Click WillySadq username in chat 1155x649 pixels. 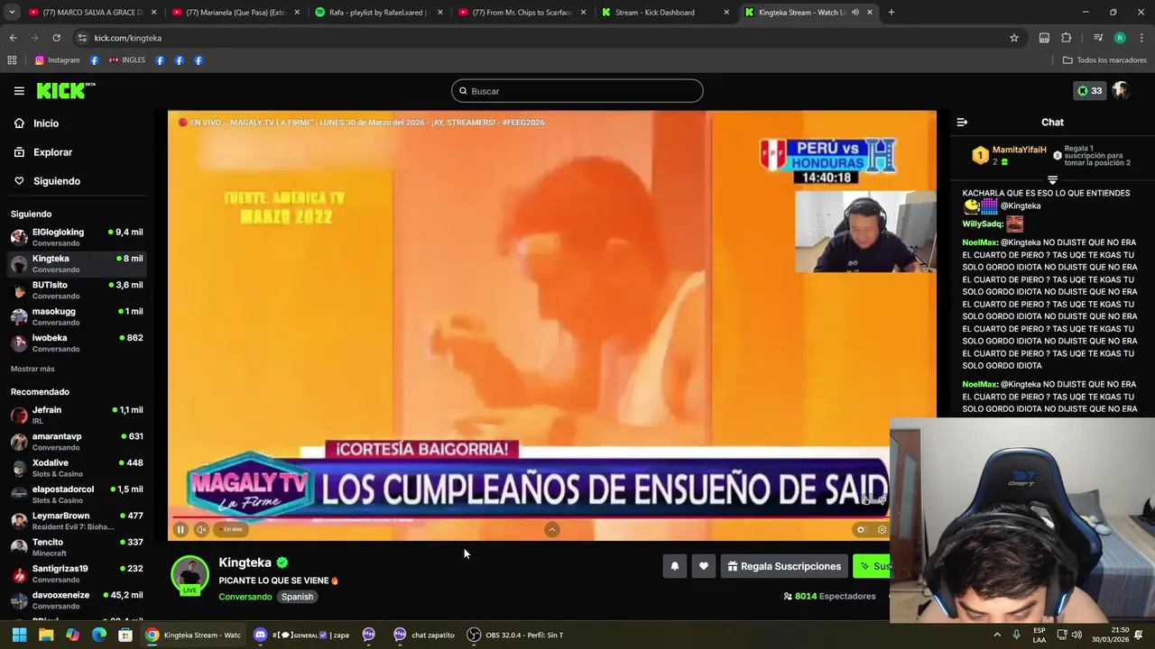coord(983,224)
